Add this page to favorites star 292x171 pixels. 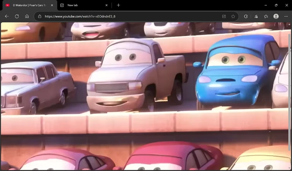tap(233, 16)
